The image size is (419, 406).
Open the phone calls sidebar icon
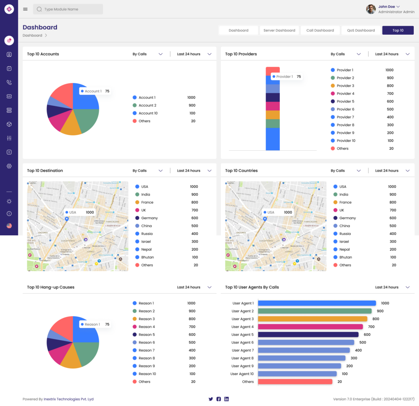(9, 83)
